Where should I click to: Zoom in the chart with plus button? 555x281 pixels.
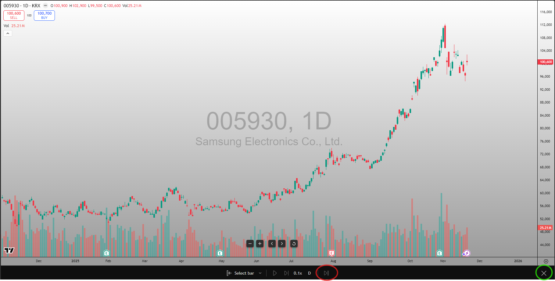[x=260, y=244]
